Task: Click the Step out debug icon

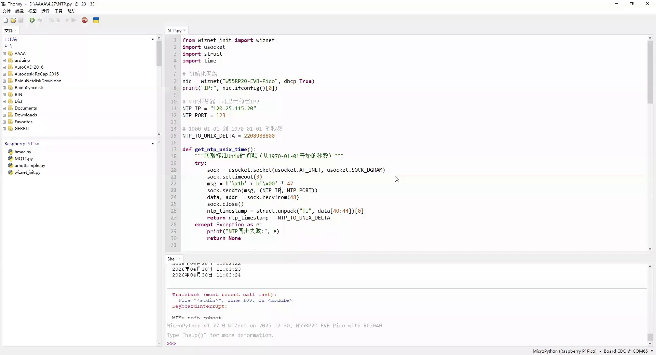Action: tap(66, 20)
